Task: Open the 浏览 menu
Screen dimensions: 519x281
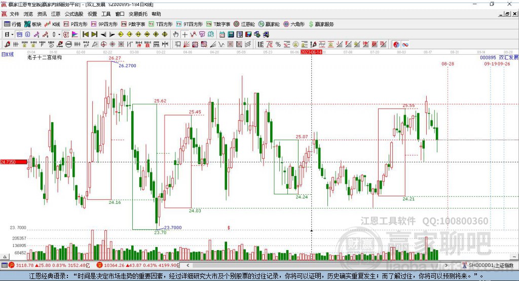Action: click(28, 14)
